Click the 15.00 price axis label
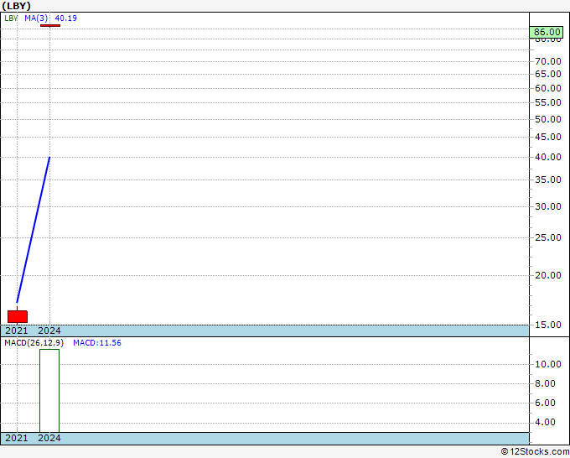The image size is (570, 458). 547,325
